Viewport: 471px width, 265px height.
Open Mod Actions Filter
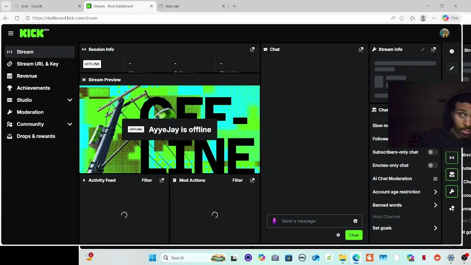[x=237, y=180]
